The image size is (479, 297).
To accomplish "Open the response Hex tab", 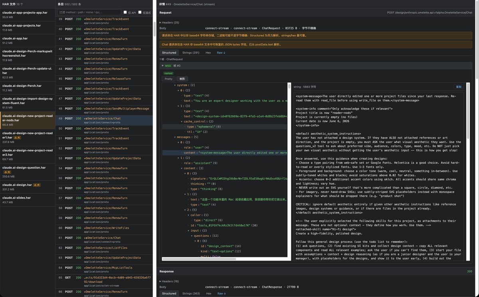I will 208,293.
